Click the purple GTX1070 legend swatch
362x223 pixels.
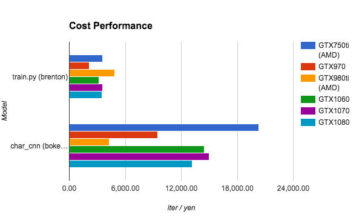308,111
